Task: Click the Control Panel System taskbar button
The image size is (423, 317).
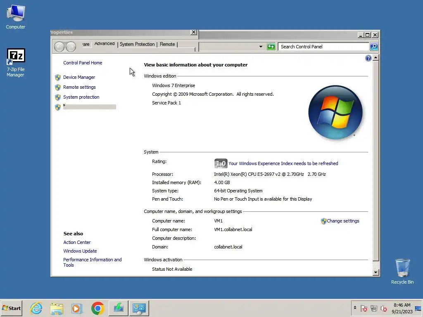Action: (x=139, y=308)
